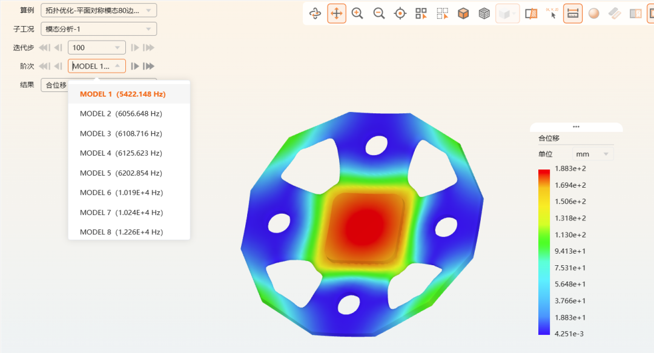Click the split hatched panel comparison icon
Screen dimensions: 654x353
pos(636,13)
